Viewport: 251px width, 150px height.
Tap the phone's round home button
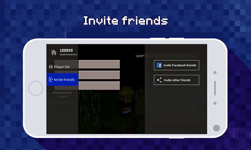click(36, 88)
